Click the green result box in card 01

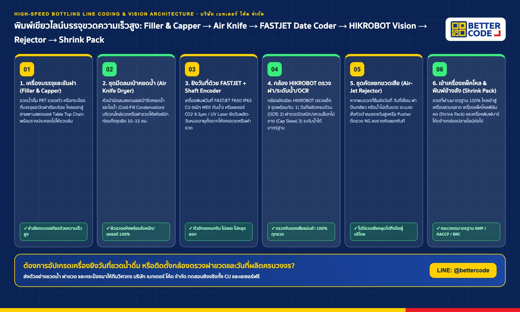click(54, 232)
